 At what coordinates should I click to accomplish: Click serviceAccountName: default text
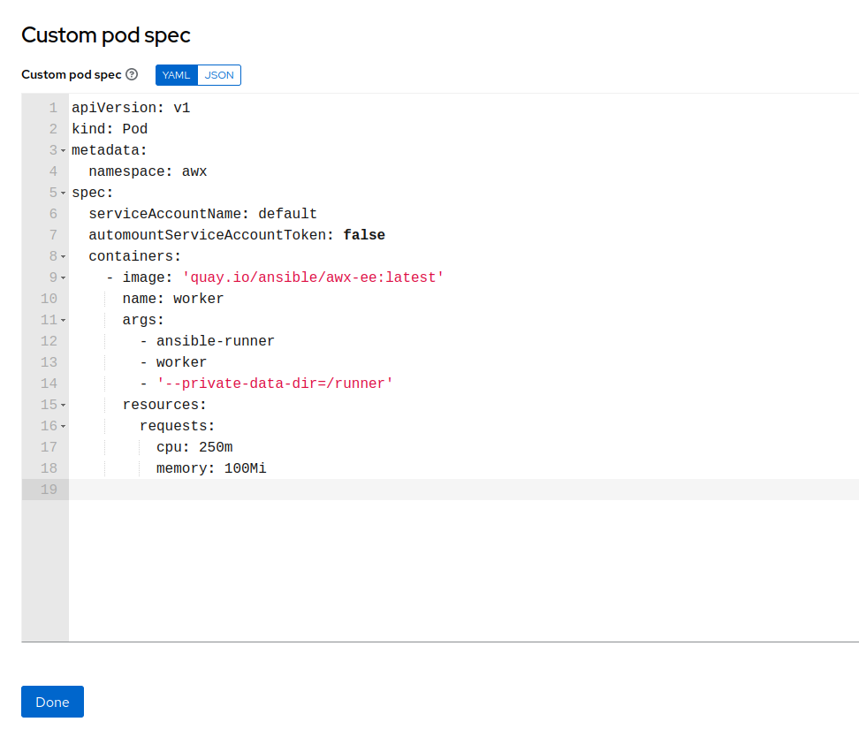pyautogui.click(x=202, y=214)
